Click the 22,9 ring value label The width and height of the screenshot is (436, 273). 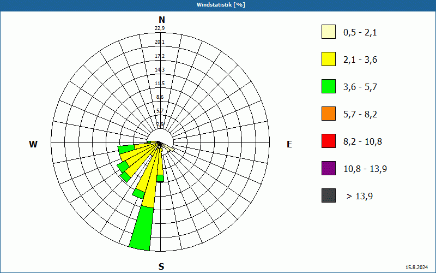point(160,28)
